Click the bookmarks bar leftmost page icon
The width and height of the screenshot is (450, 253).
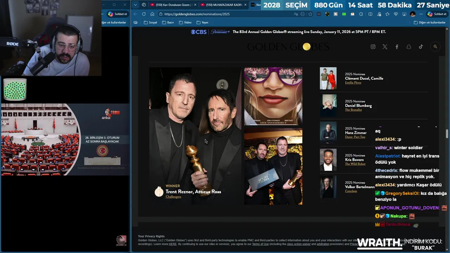click(135, 22)
